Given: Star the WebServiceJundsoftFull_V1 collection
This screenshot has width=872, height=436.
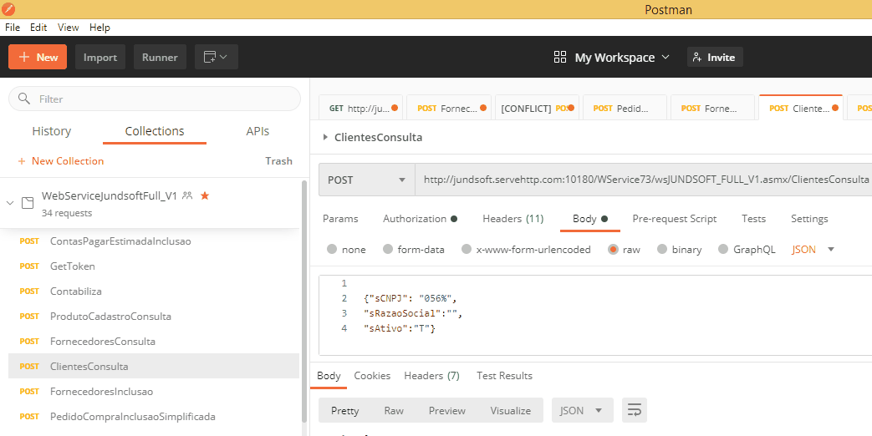Looking at the screenshot, I should (x=205, y=195).
